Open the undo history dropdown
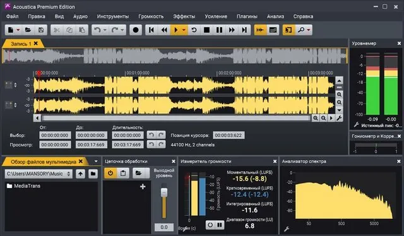 tap(105, 30)
